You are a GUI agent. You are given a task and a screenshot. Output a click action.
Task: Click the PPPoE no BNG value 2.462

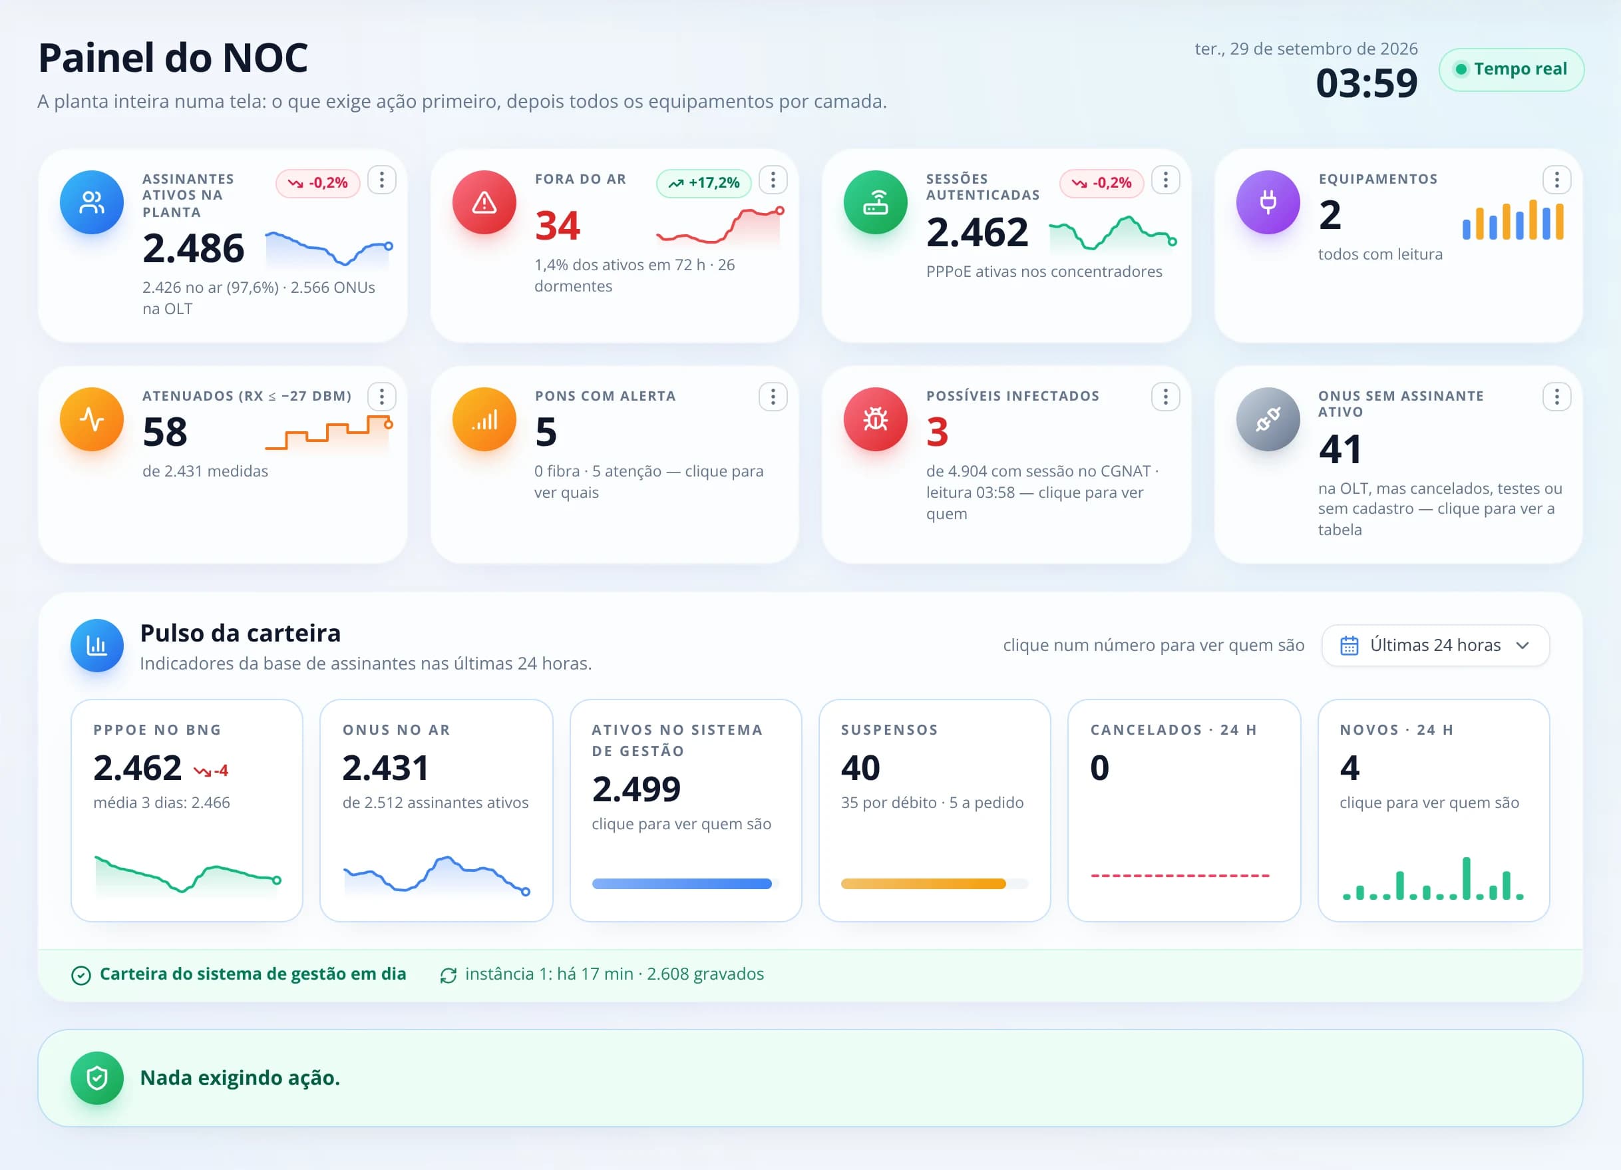[x=137, y=768]
